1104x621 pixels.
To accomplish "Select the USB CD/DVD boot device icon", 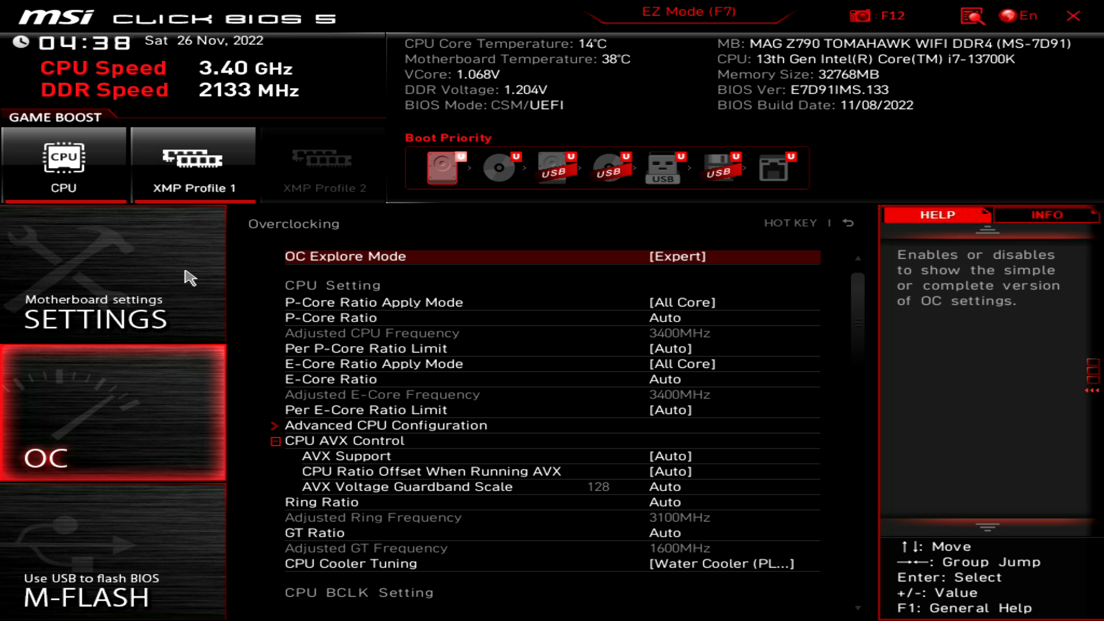I will coord(611,167).
